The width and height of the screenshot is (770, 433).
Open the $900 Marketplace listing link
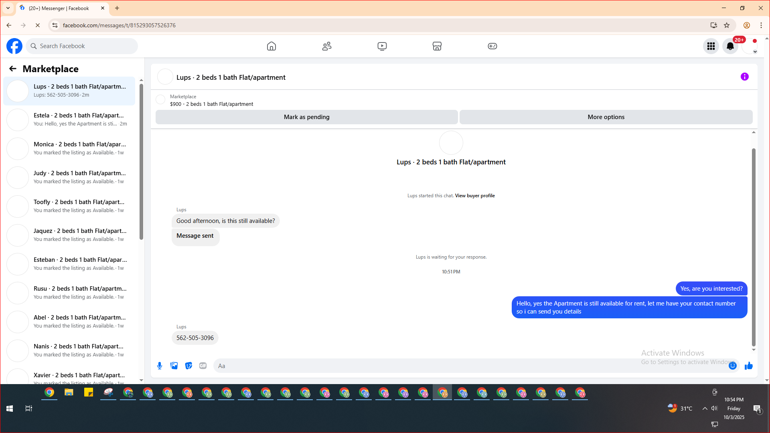pyautogui.click(x=211, y=104)
